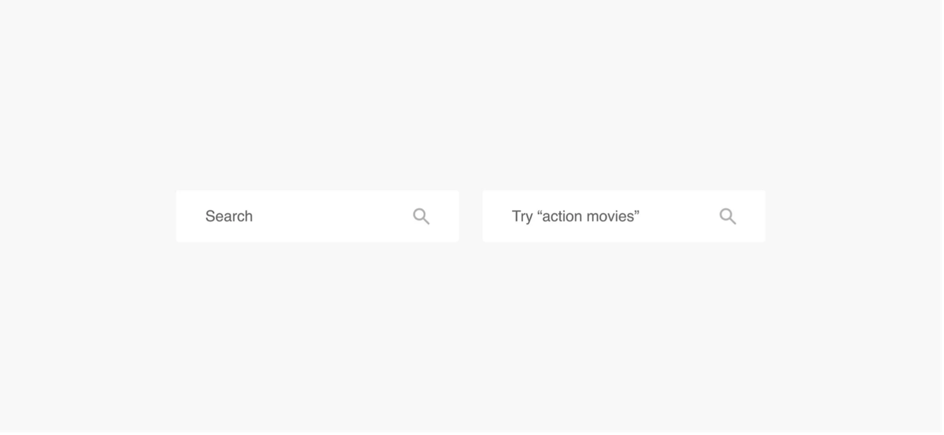Activate the search icon next to "Search" placeholder
Image resolution: width=944 pixels, height=435 pixels.
[x=422, y=217]
